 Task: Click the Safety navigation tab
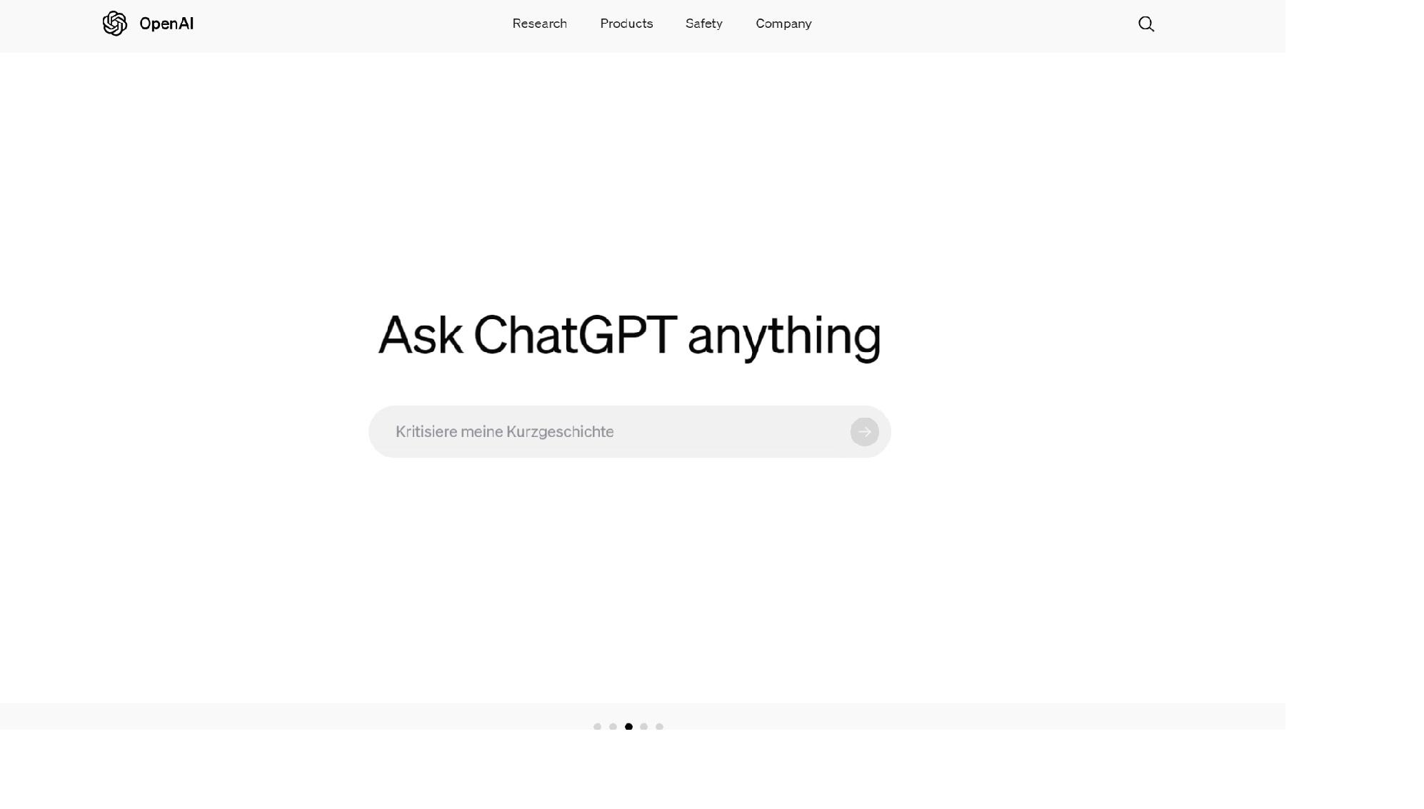coord(704,23)
